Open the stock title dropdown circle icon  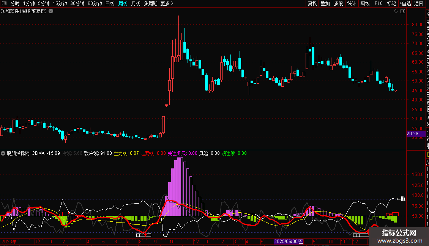[x=51, y=11]
